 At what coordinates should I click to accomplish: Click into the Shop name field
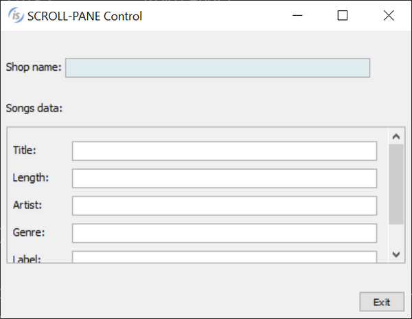(218, 67)
